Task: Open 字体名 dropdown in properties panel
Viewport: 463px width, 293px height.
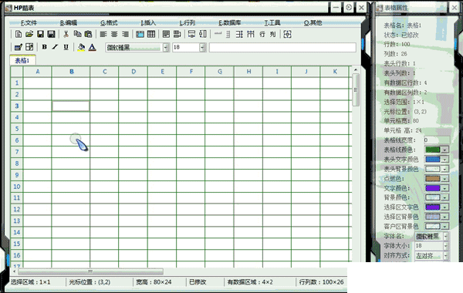Action: click(445, 237)
